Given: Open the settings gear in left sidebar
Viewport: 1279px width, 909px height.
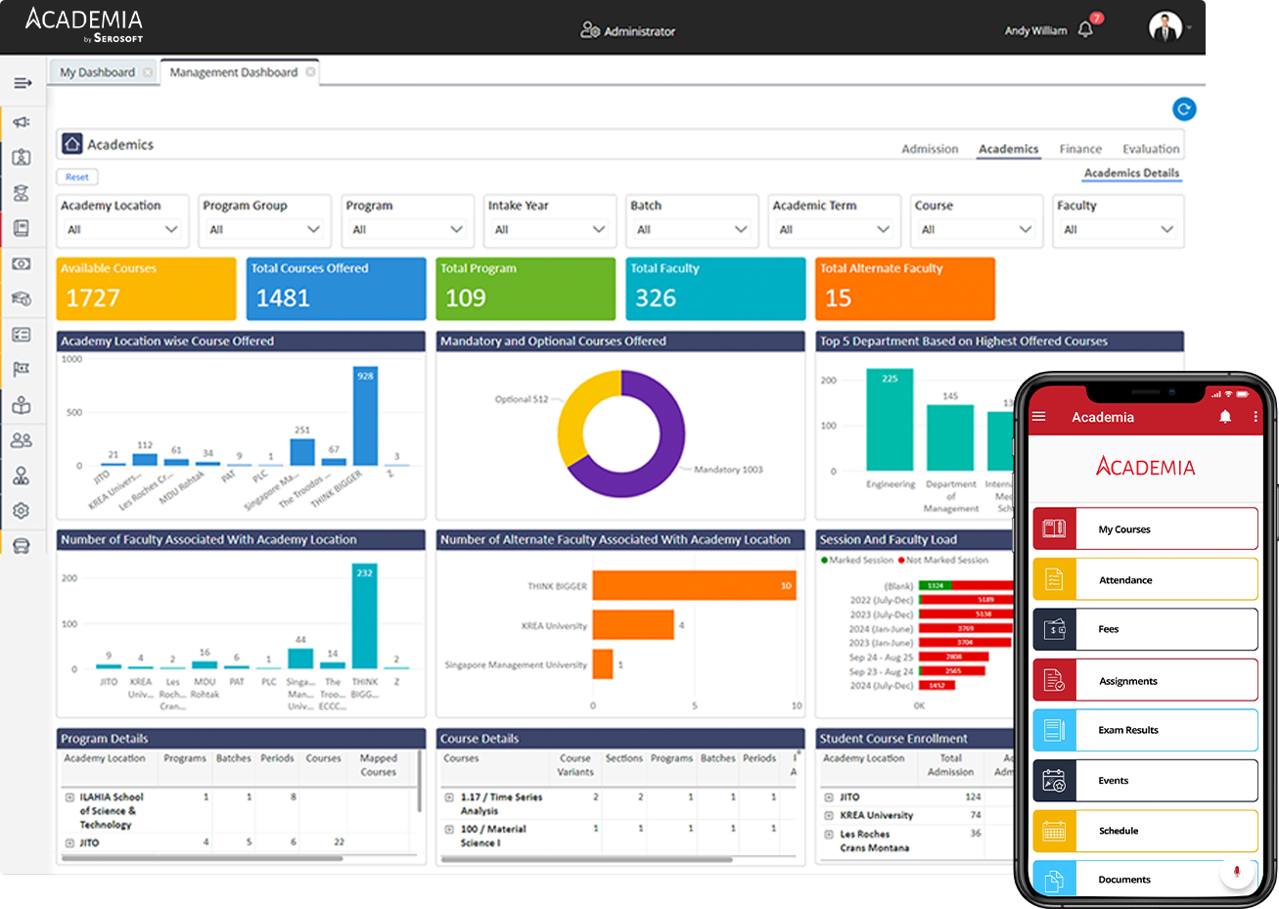Looking at the screenshot, I should tap(22, 511).
